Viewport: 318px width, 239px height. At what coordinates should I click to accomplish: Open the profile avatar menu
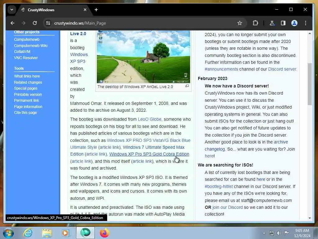pos(294,23)
